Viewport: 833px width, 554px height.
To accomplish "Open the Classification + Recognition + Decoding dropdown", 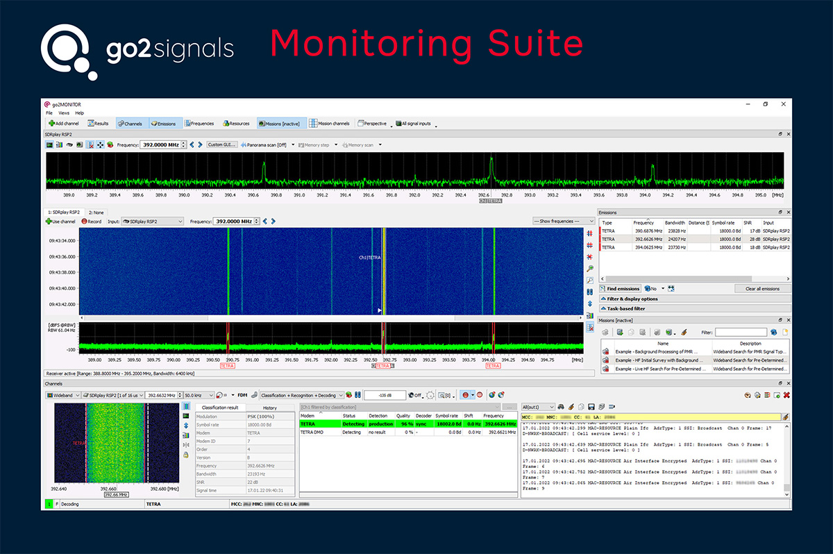I will (302, 395).
